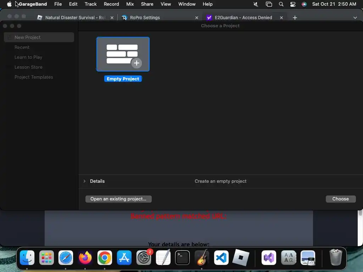
Task: Select the Empty Project thumbnail
Action: coord(123,54)
